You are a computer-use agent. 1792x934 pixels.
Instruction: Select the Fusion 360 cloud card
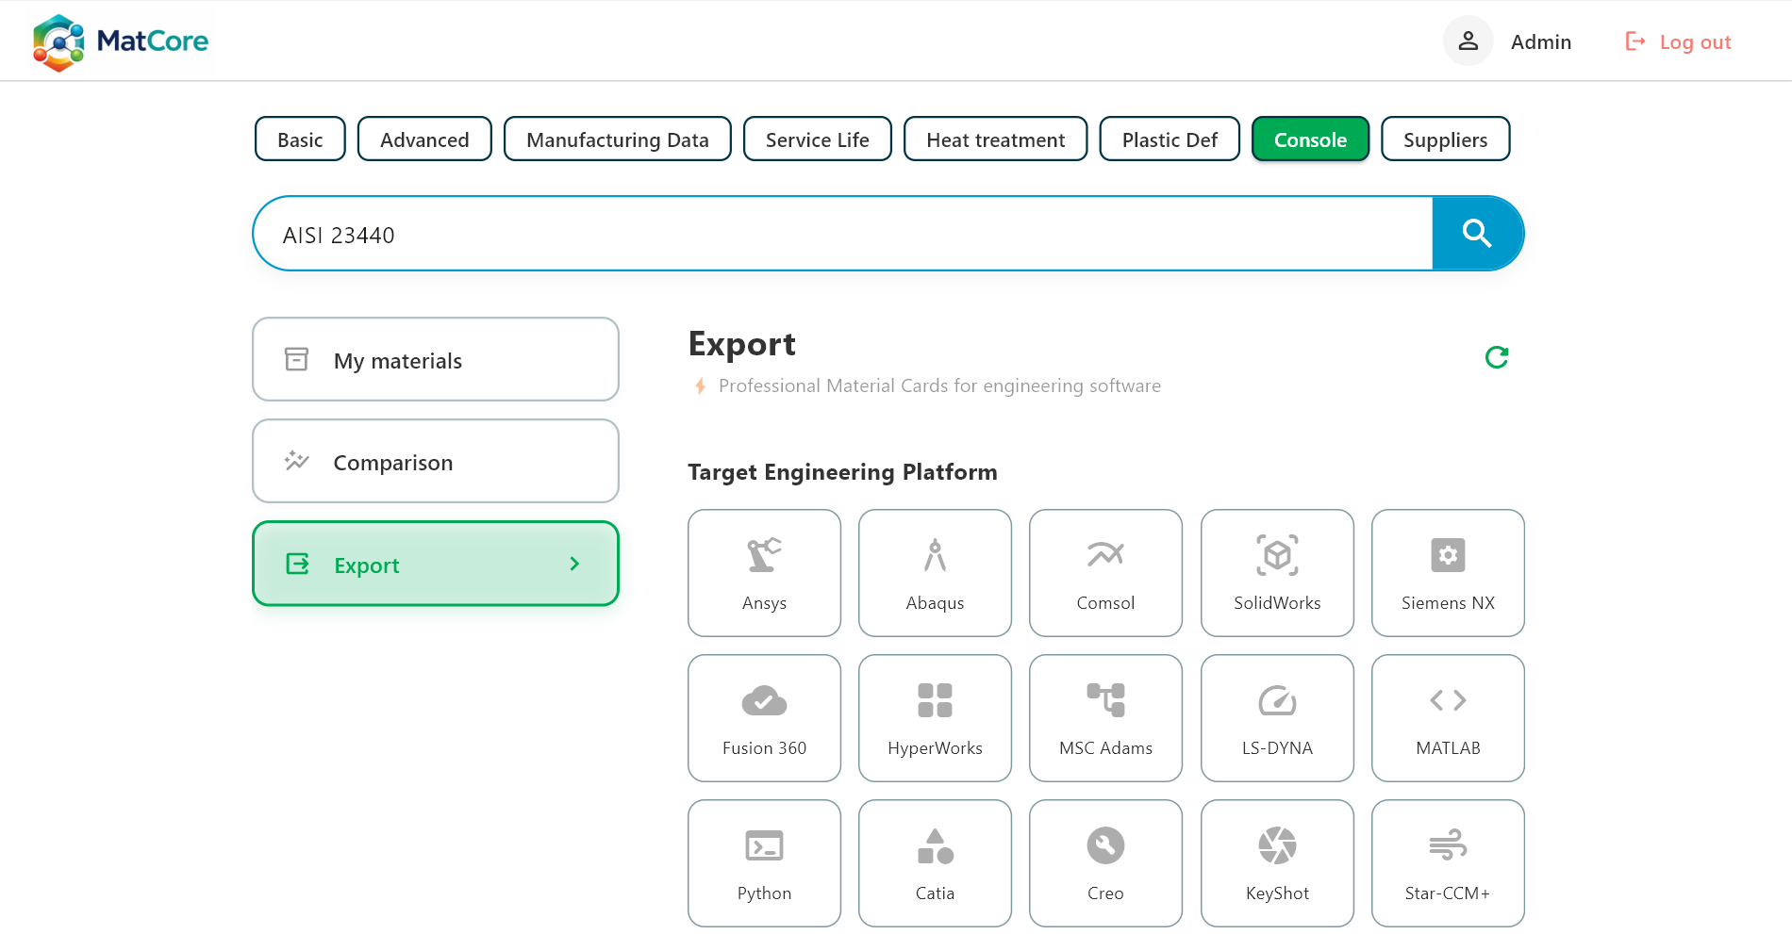(764, 718)
